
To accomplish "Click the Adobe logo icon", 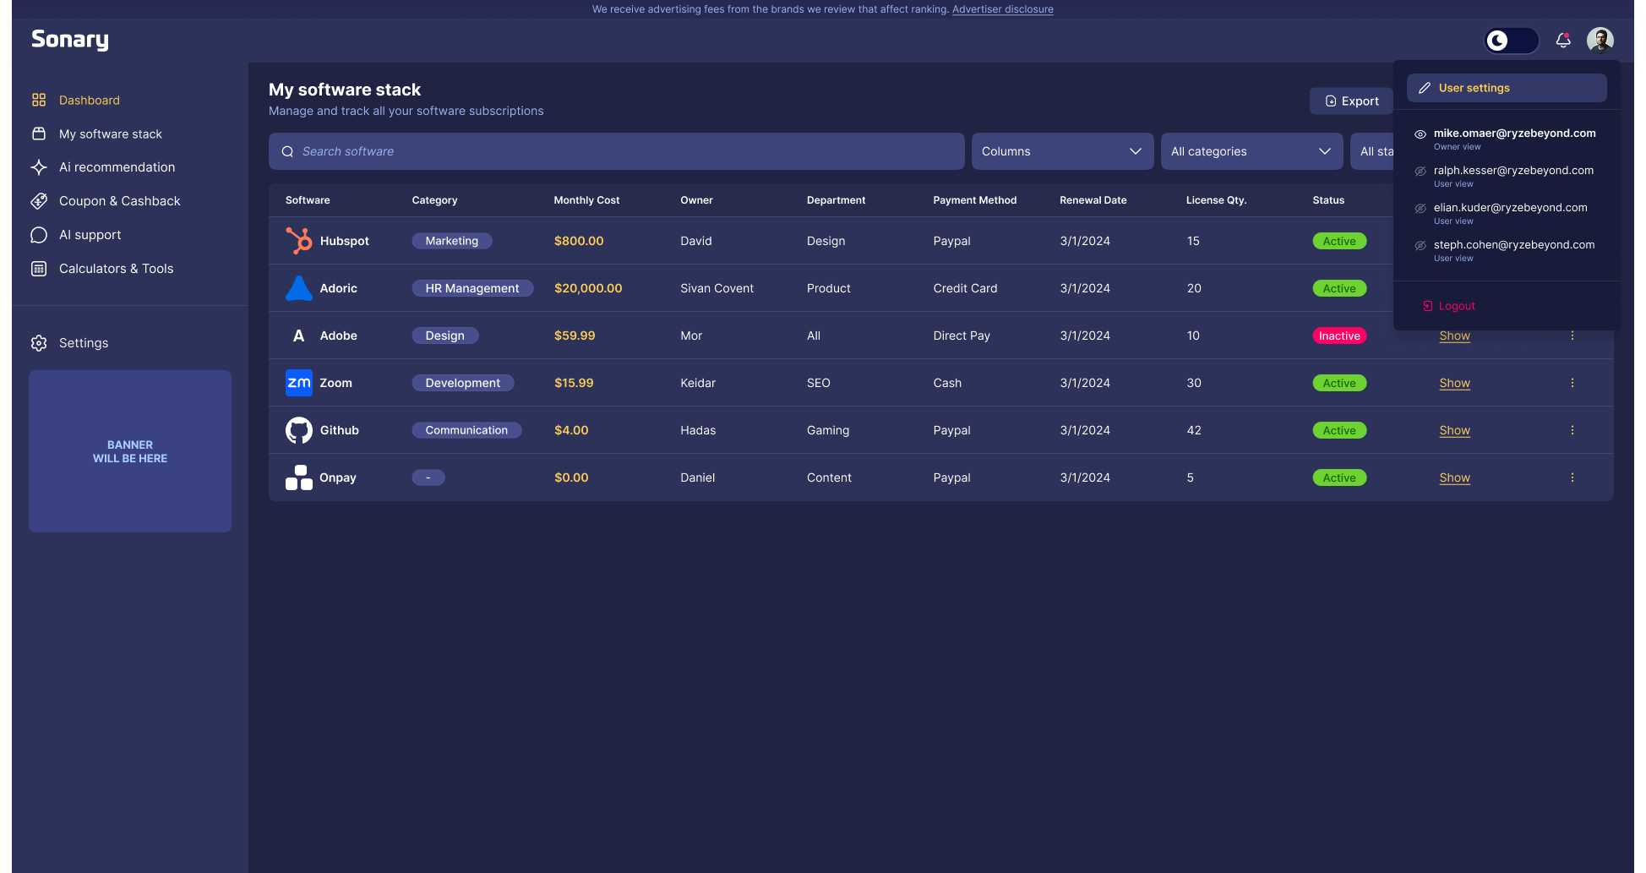I will click(x=298, y=336).
